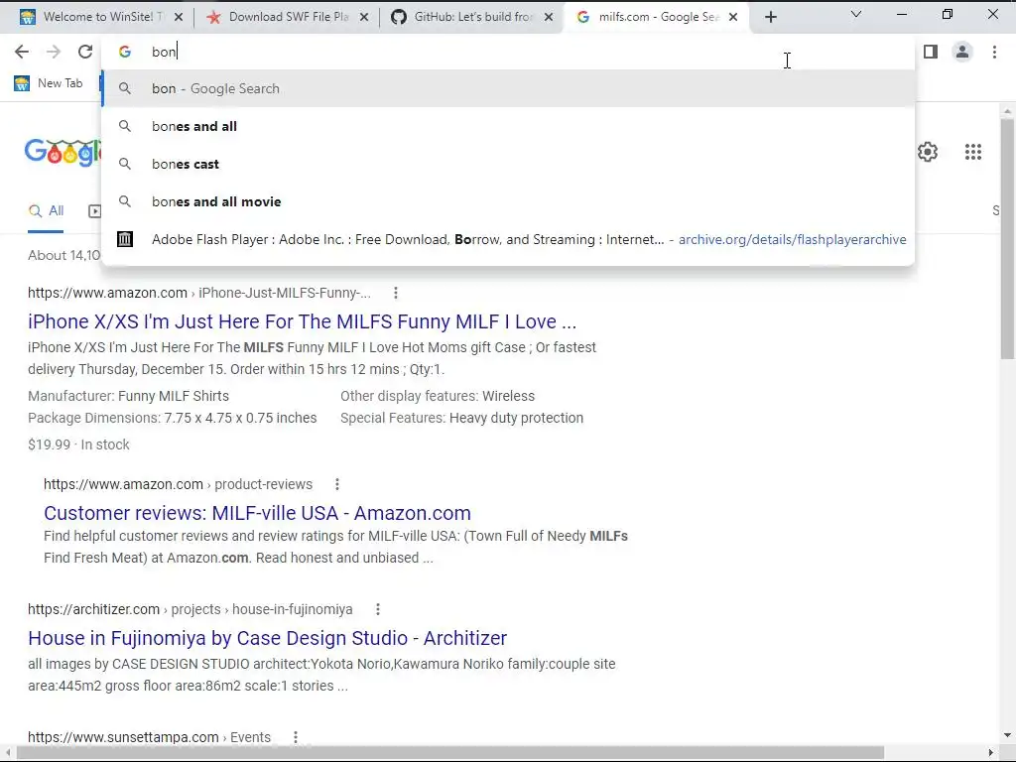
Task: Click the Google holiday logo
Action: tap(63, 152)
